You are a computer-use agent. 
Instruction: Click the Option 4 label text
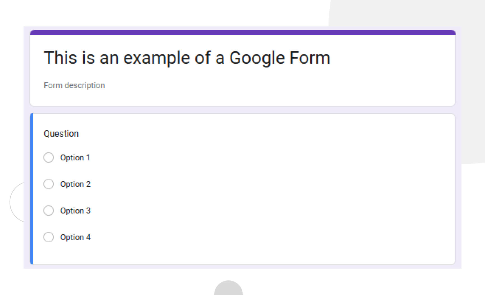(75, 237)
